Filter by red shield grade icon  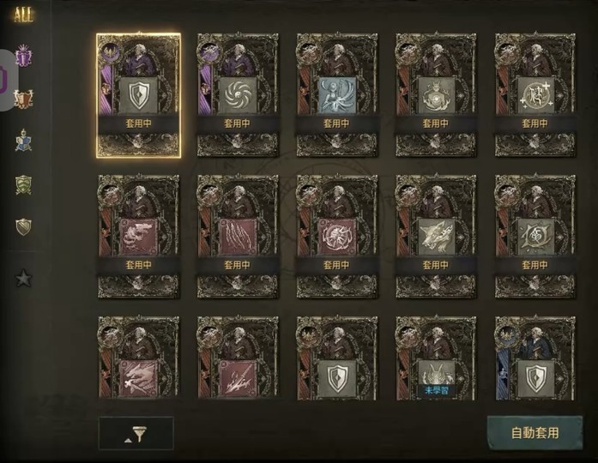[24, 99]
